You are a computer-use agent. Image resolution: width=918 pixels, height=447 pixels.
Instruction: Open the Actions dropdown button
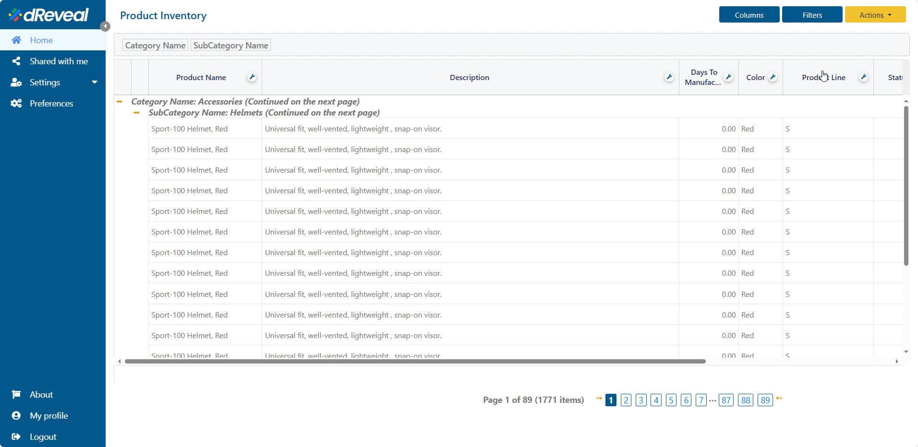[x=875, y=15]
